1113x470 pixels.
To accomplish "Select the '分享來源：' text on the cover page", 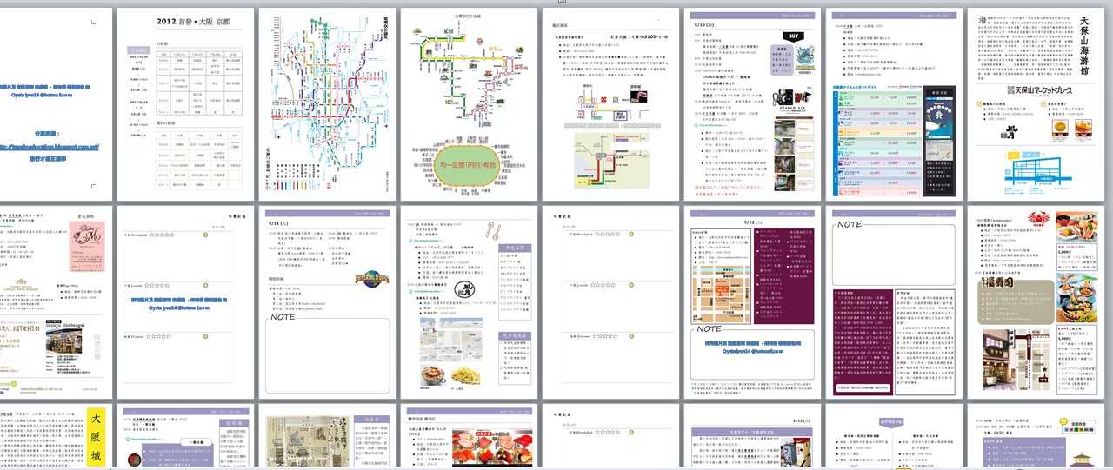I will pyautogui.click(x=48, y=135).
